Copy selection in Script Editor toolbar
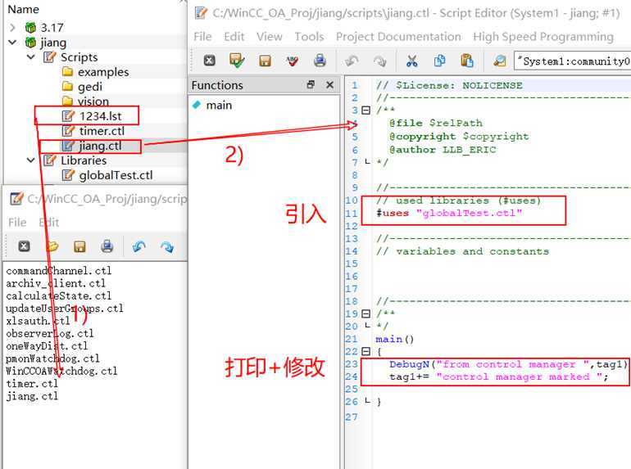The image size is (631, 469). [439, 61]
